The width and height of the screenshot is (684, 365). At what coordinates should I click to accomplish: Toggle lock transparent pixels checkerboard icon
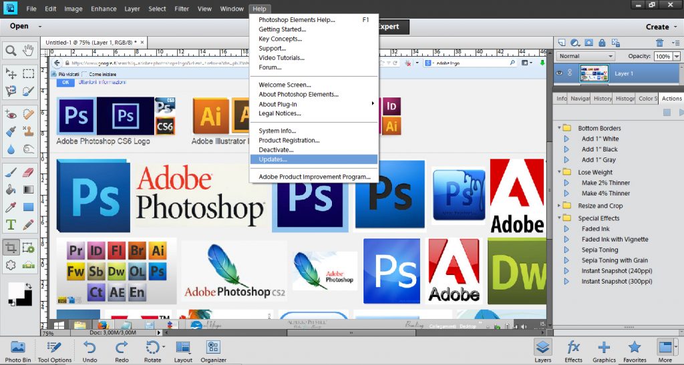[x=615, y=43]
